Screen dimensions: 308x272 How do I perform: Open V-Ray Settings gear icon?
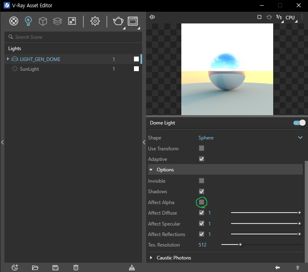(x=95, y=21)
